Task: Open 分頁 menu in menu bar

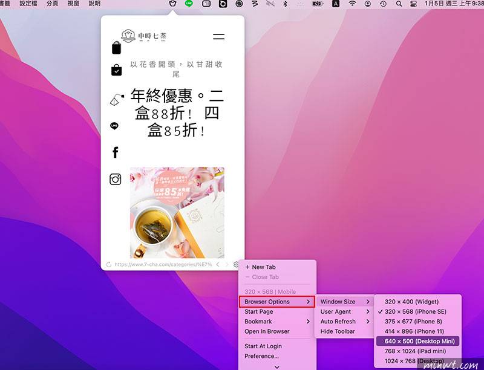Action: (52, 4)
